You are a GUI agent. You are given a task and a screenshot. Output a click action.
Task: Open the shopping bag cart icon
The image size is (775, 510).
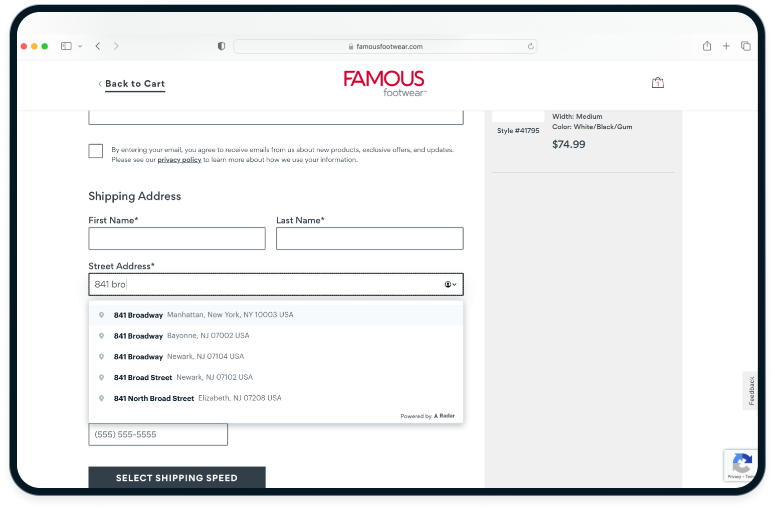tap(657, 82)
